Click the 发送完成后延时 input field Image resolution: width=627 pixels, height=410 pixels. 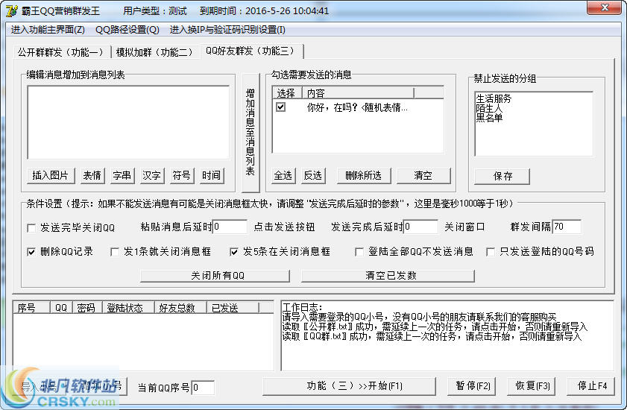coord(420,227)
